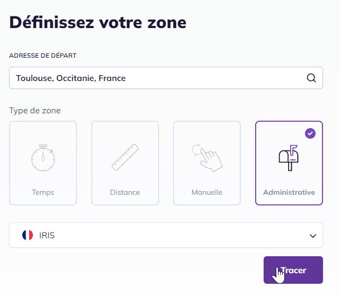
Task: Open the IRIS administrative level selector
Action: click(166, 235)
